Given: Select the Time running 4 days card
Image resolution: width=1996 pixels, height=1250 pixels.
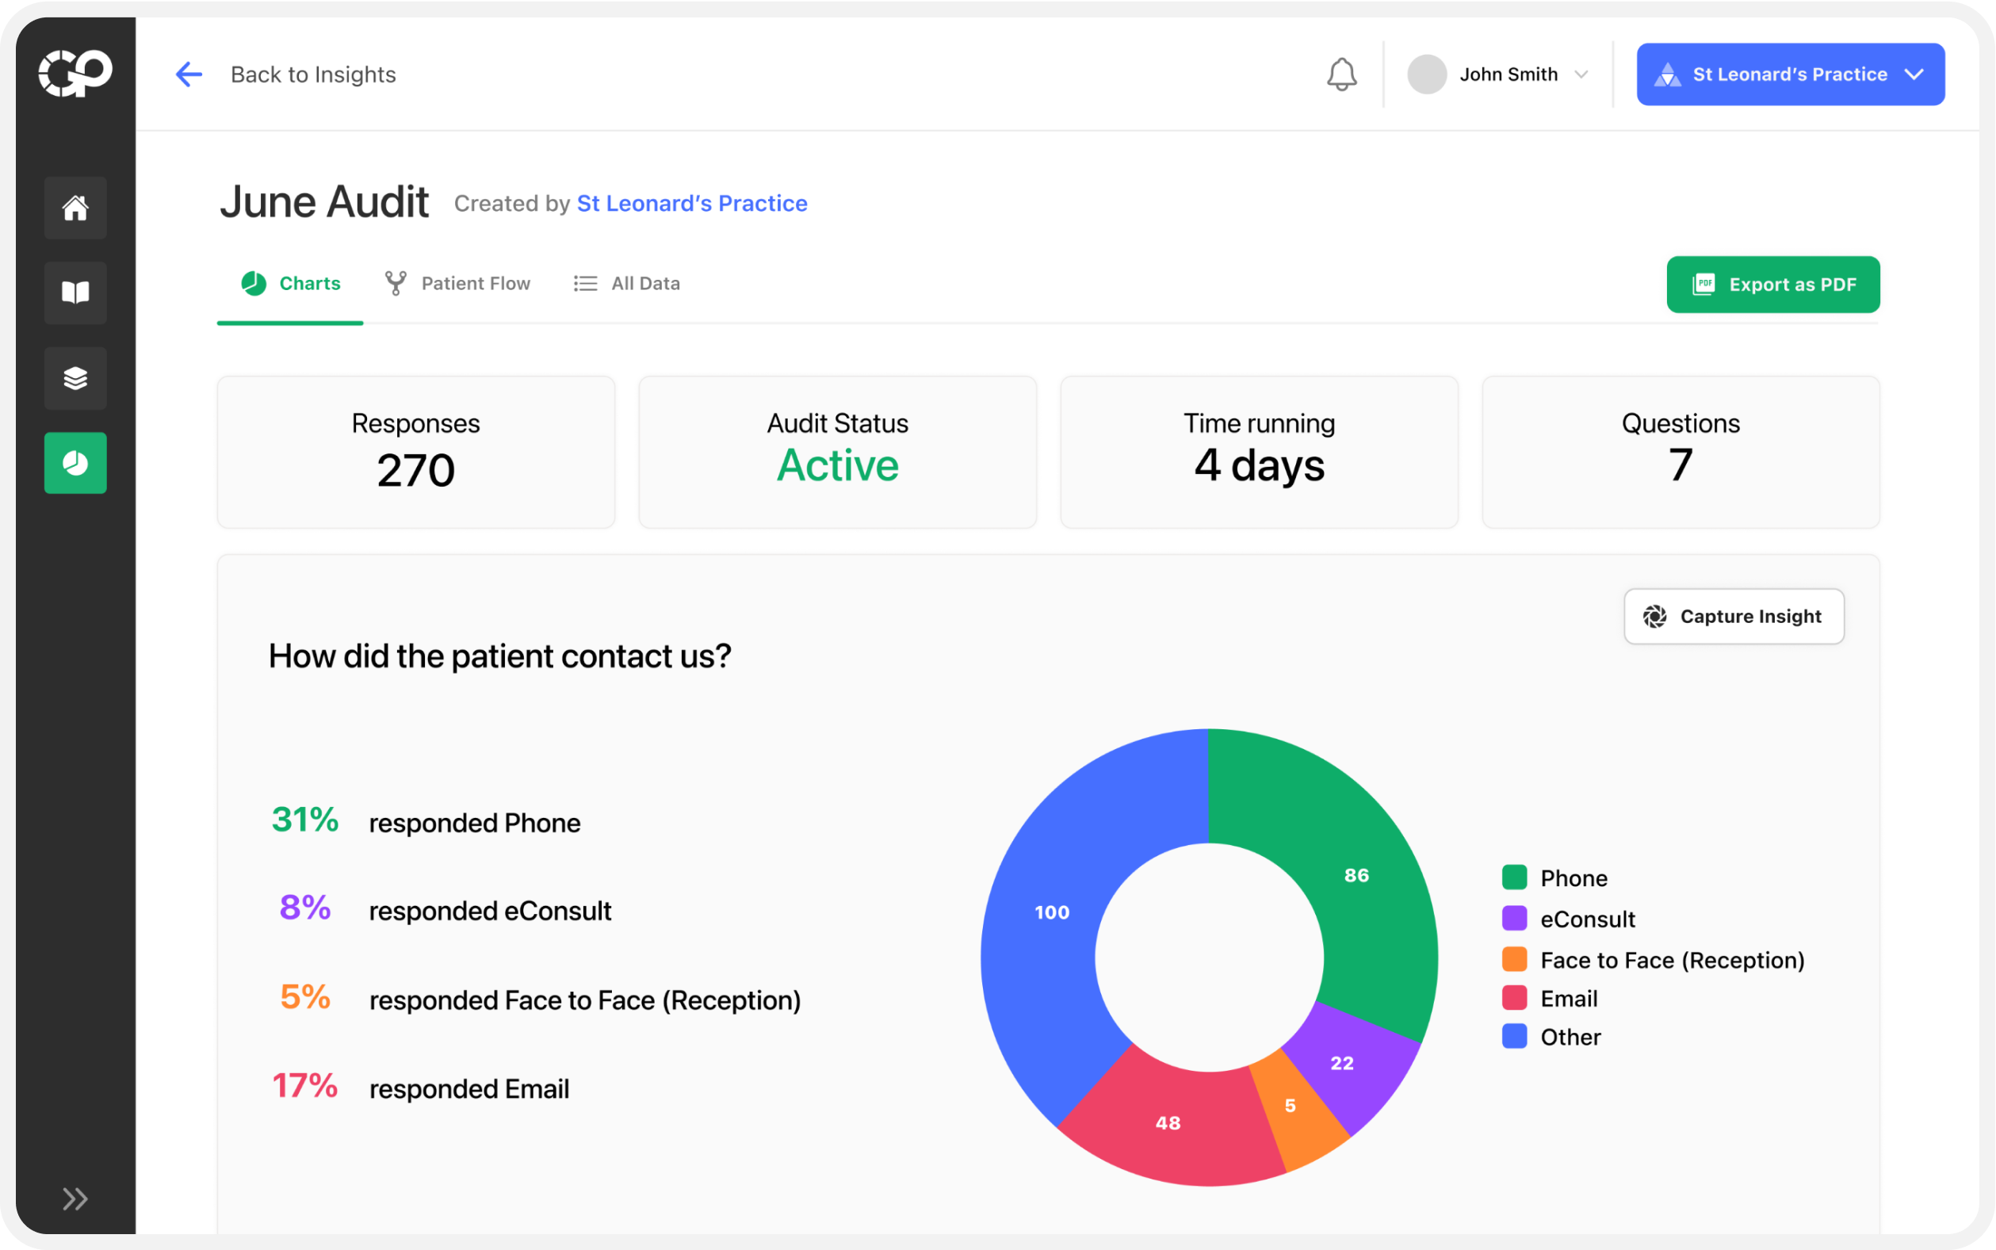Looking at the screenshot, I should point(1259,453).
